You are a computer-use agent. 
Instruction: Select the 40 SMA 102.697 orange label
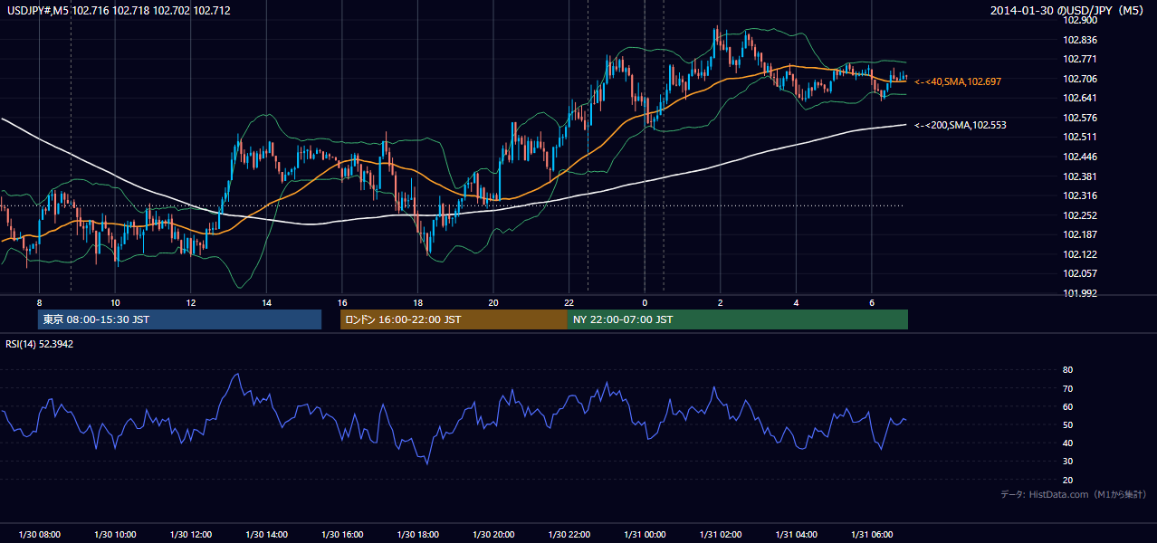[x=958, y=81]
